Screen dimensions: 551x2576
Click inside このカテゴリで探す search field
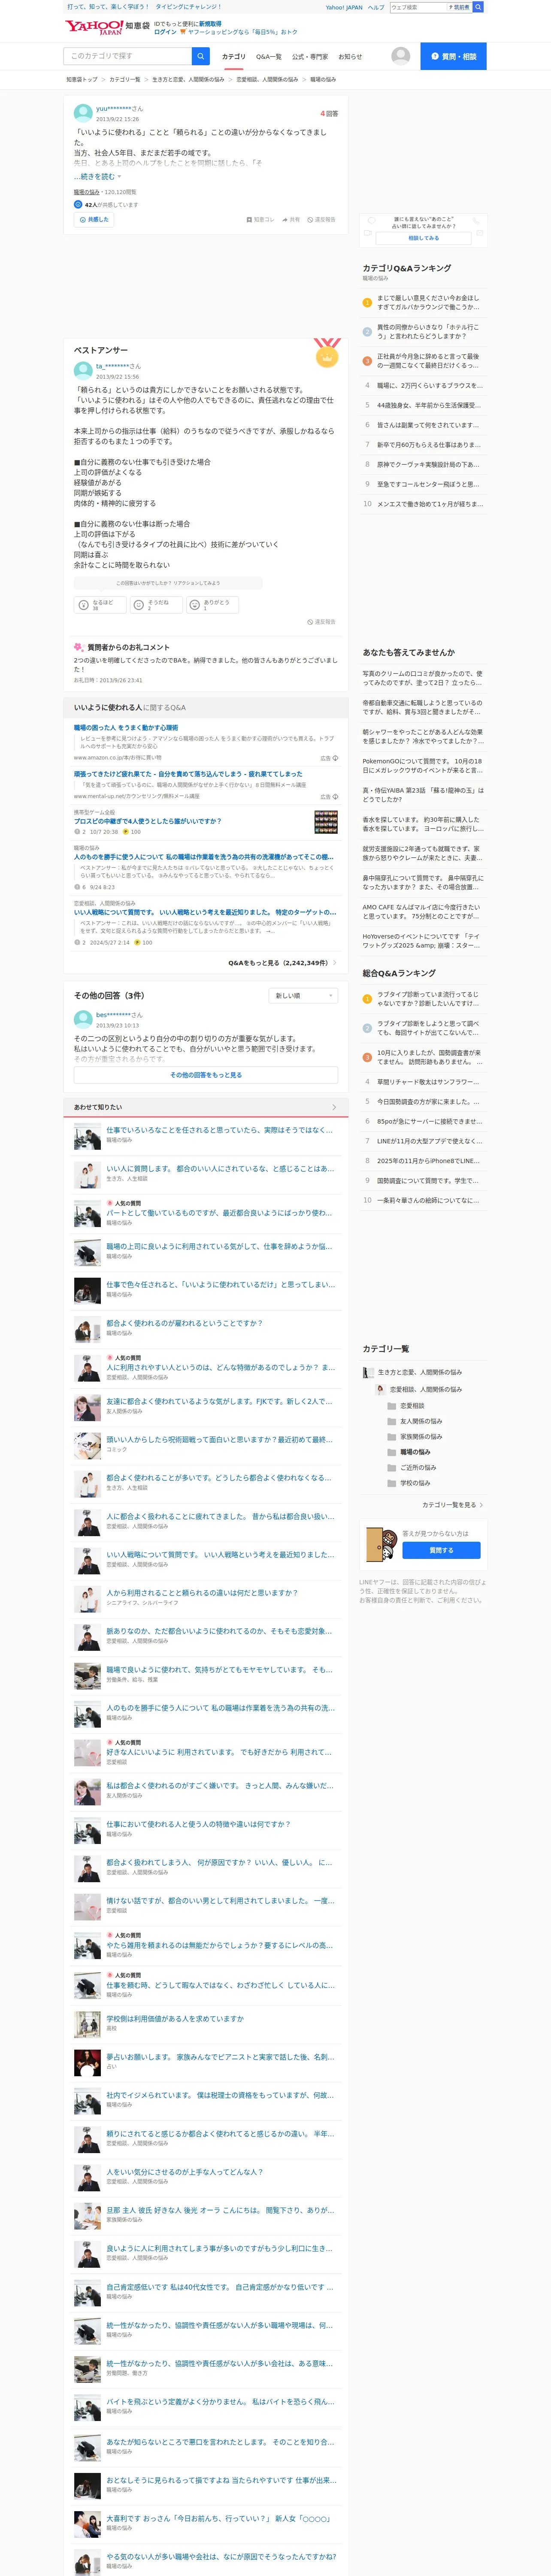click(128, 56)
